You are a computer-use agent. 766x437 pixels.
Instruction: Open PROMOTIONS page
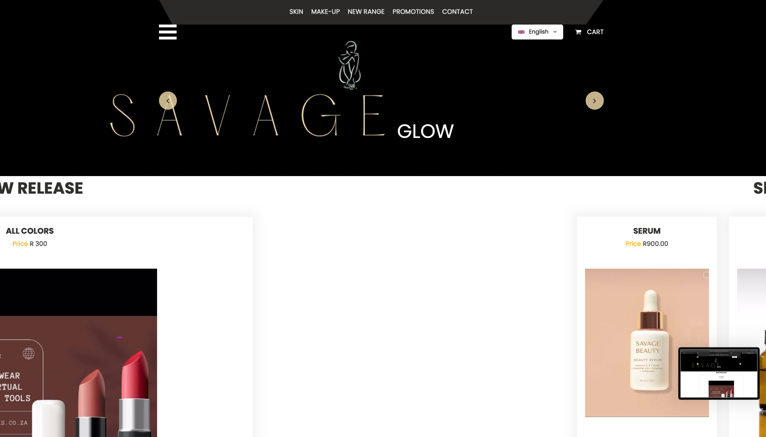point(413,12)
